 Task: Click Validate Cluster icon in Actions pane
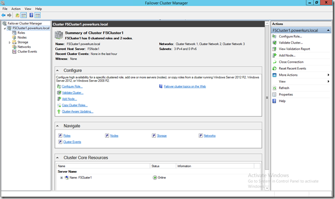pyautogui.click(x=274, y=42)
